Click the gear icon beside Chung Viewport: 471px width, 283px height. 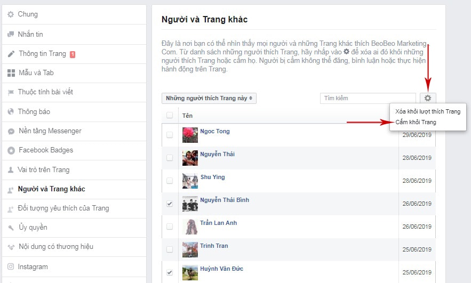tap(11, 14)
